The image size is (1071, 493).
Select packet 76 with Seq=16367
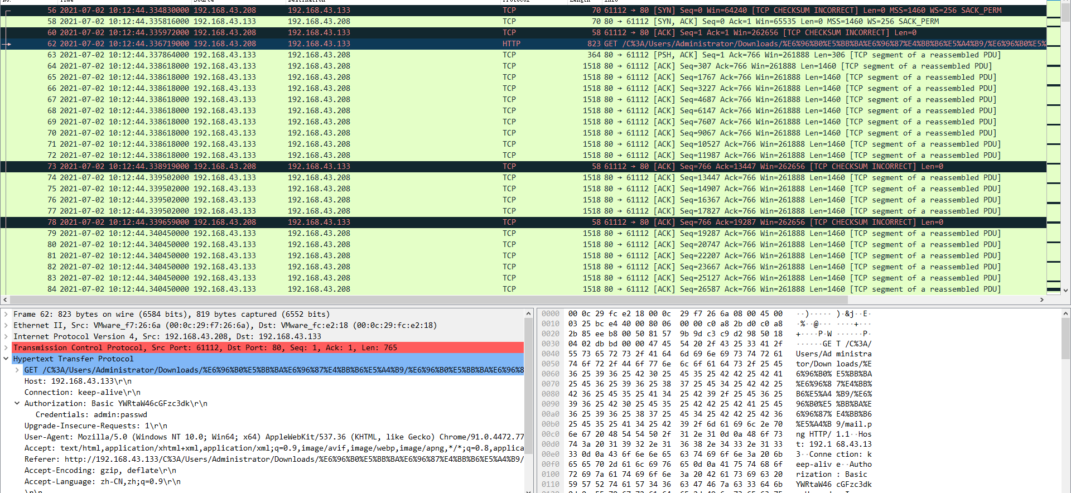(523, 200)
